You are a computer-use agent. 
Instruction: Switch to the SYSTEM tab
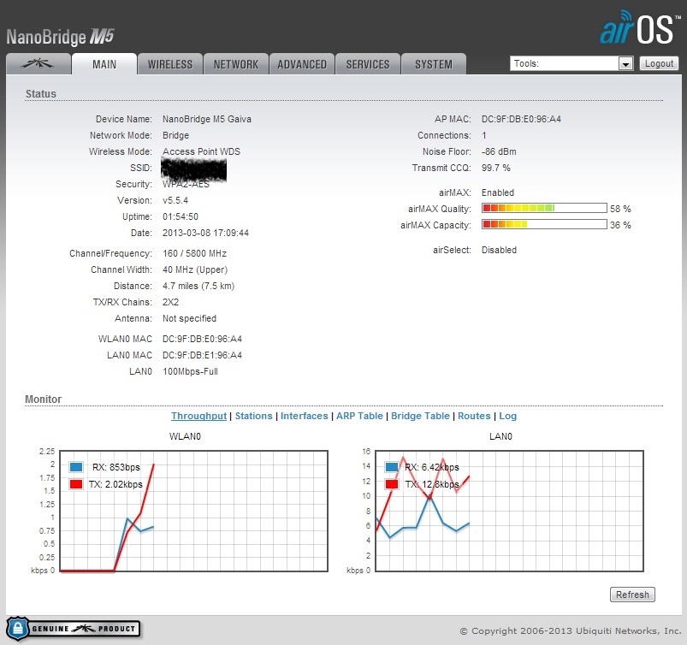[433, 64]
